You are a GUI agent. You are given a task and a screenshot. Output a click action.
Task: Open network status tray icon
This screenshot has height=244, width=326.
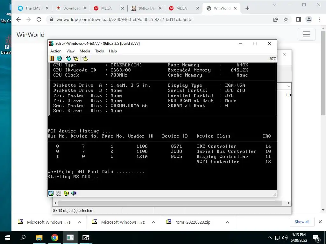[277, 238]
